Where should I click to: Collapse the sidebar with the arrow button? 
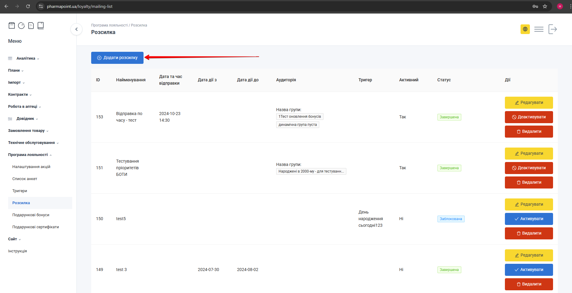coord(76,29)
